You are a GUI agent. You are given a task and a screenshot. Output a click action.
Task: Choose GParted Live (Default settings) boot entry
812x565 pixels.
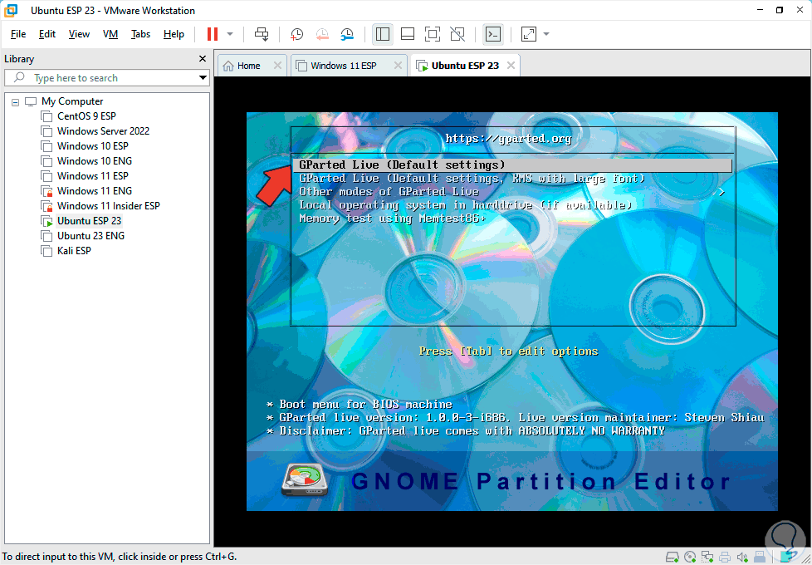click(511, 165)
